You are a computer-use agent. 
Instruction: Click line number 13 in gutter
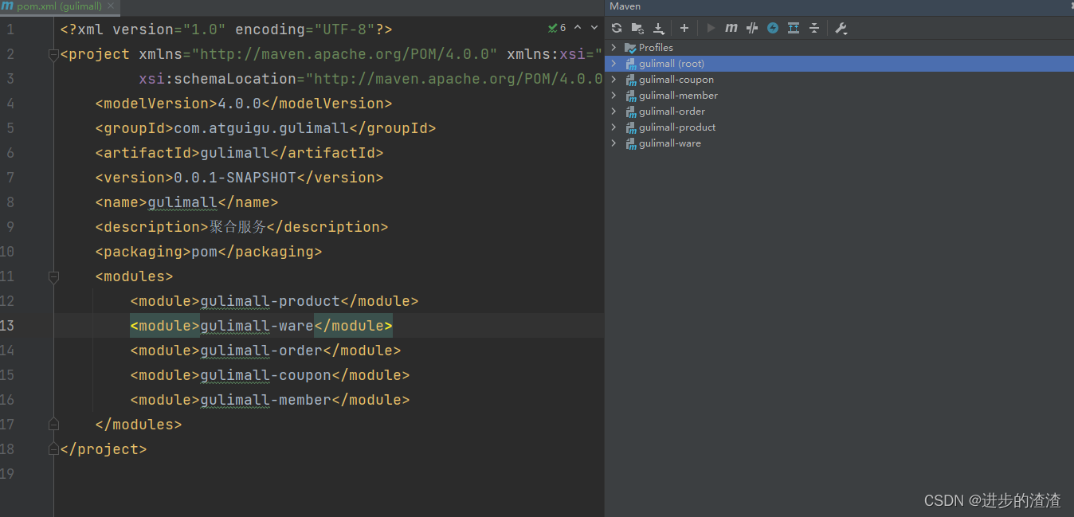point(7,326)
